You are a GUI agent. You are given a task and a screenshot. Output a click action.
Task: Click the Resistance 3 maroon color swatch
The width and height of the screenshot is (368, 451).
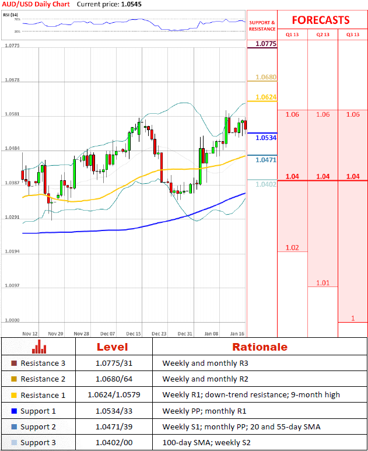pyautogui.click(x=14, y=363)
